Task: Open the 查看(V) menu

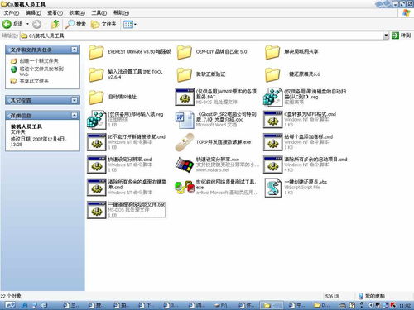Action: [x=55, y=12]
